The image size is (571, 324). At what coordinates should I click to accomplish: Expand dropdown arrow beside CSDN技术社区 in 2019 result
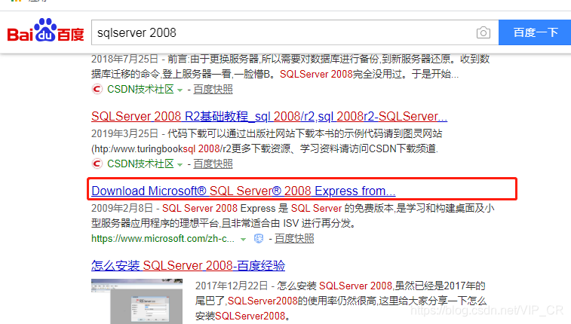pyautogui.click(x=180, y=165)
